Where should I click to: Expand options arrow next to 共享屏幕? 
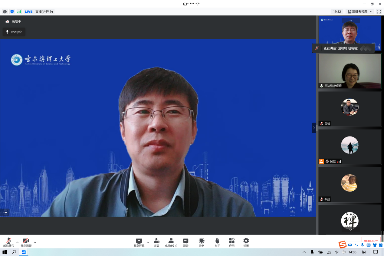(x=148, y=242)
